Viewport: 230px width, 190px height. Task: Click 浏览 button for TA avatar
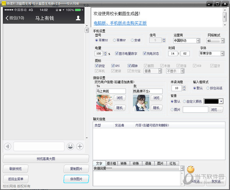tap(120, 98)
